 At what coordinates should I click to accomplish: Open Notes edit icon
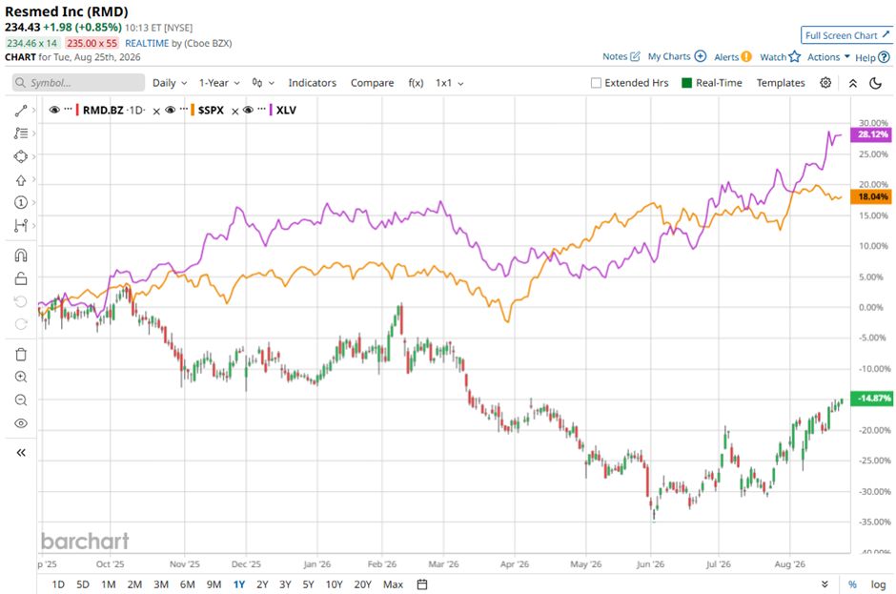pos(635,56)
